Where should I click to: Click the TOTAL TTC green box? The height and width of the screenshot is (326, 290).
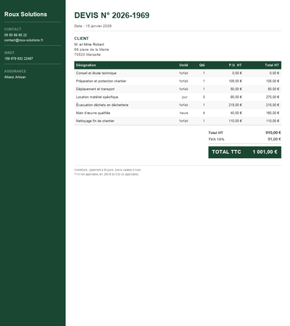244,152
